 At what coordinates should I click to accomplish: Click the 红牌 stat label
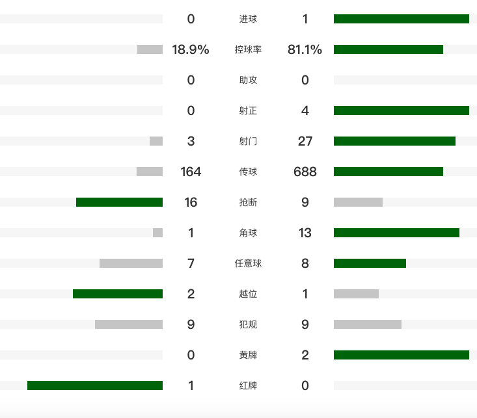[x=248, y=385]
